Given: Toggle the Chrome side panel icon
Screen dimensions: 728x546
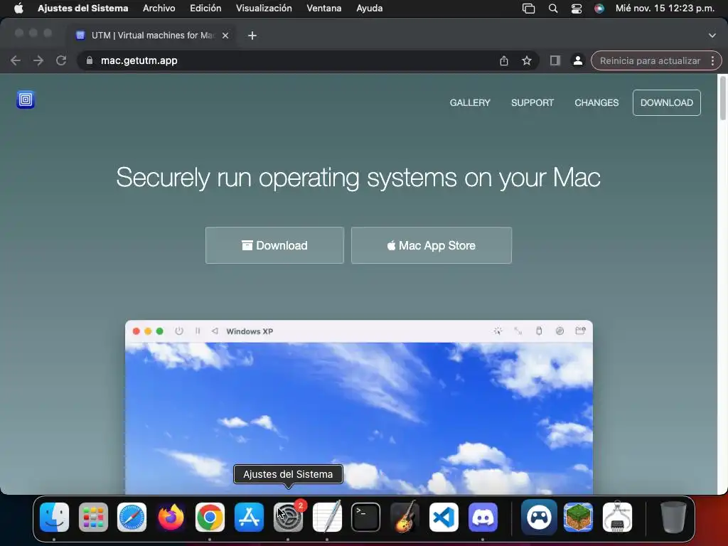Looking at the screenshot, I should point(555,60).
